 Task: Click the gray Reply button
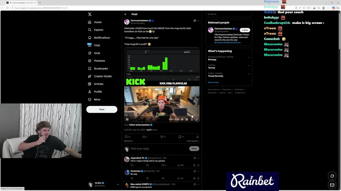tap(194, 149)
